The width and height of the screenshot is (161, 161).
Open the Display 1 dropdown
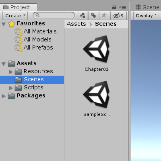coord(147,16)
